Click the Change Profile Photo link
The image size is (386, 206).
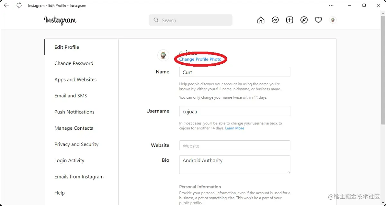coord(200,59)
